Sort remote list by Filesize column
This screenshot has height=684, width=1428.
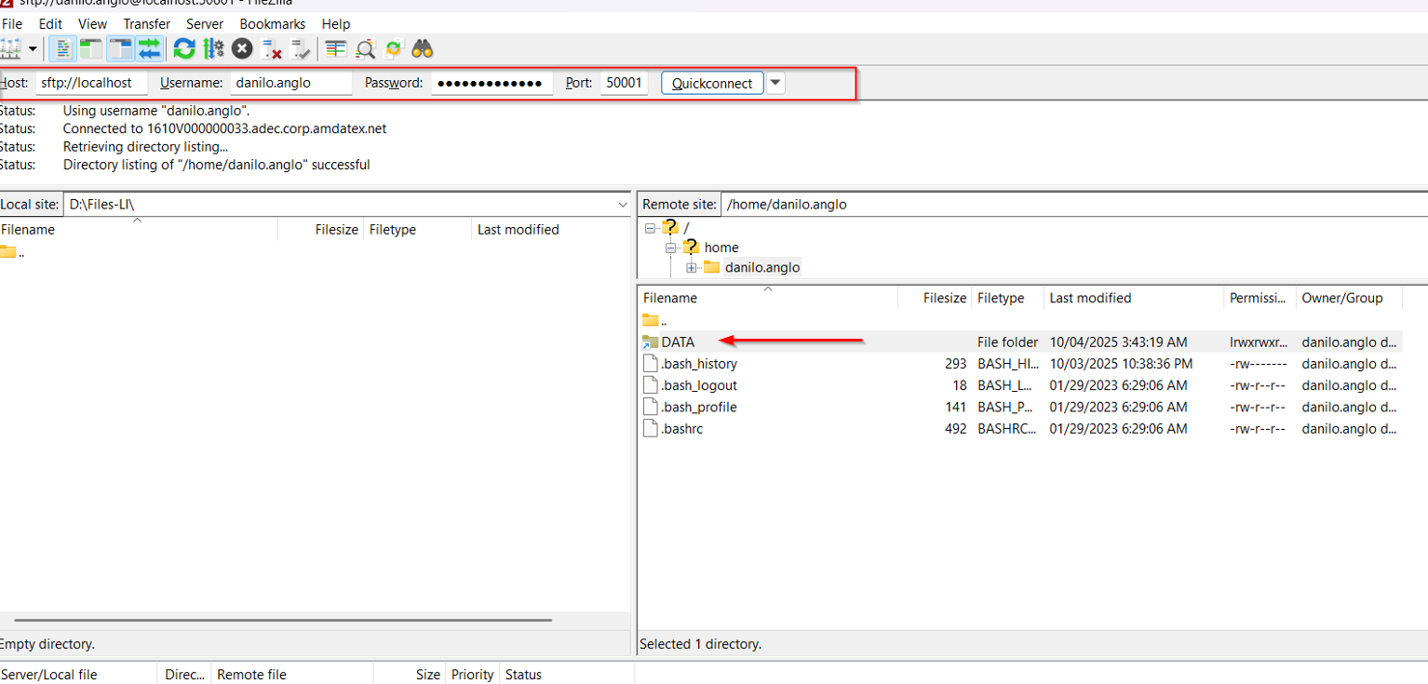[935, 298]
